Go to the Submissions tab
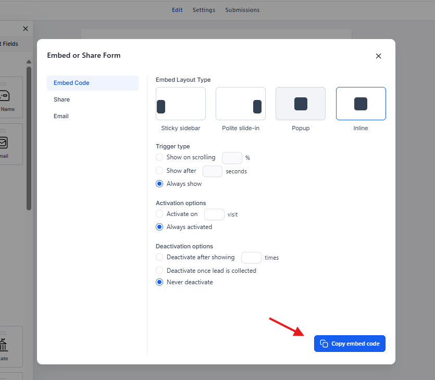Viewport: 435px width, 380px height. click(x=242, y=10)
